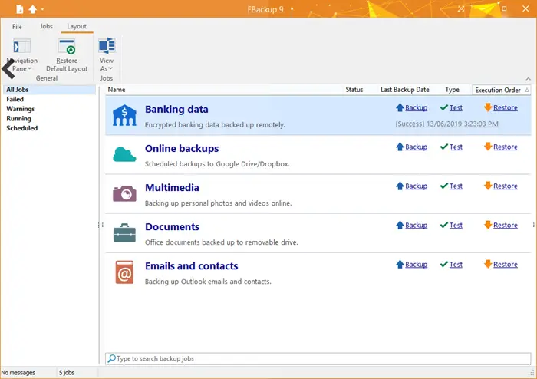537x379 pixels.
Task: Click Restore link for Online backups
Action: [505, 147]
